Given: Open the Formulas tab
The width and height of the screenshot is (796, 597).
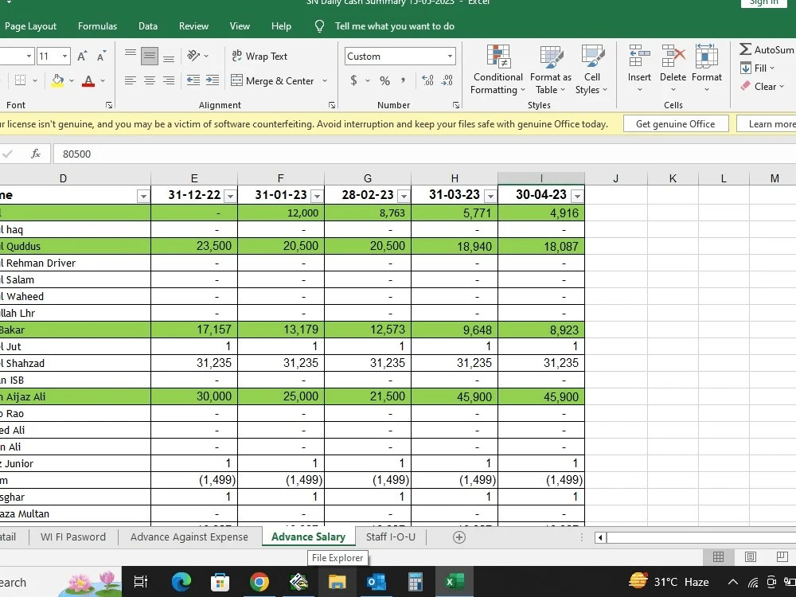Looking at the screenshot, I should pos(97,26).
